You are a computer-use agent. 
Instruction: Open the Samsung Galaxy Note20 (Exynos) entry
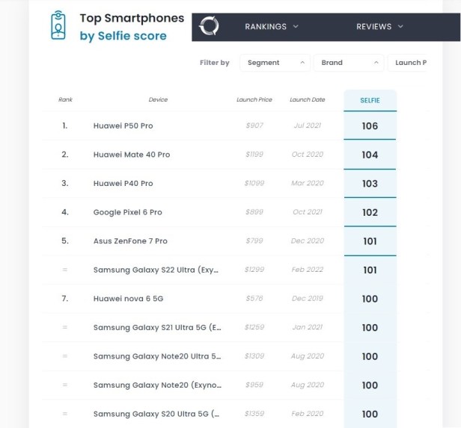157,385
